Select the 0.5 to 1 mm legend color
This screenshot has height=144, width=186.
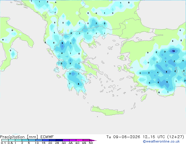12,140
